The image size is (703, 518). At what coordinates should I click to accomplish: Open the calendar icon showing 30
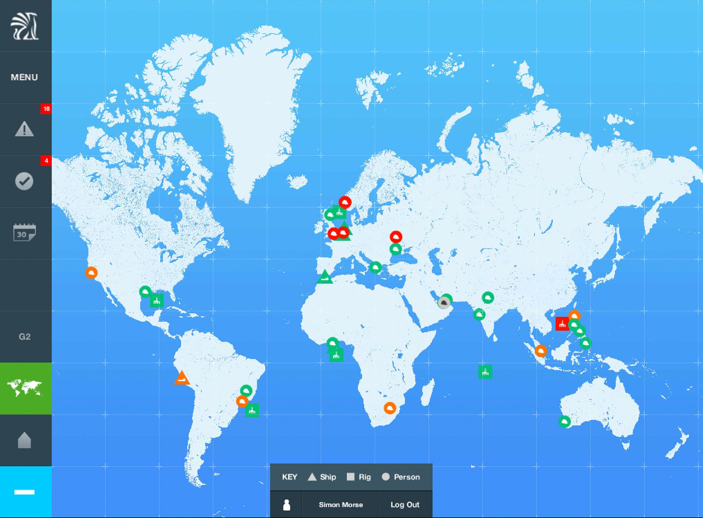(24, 232)
